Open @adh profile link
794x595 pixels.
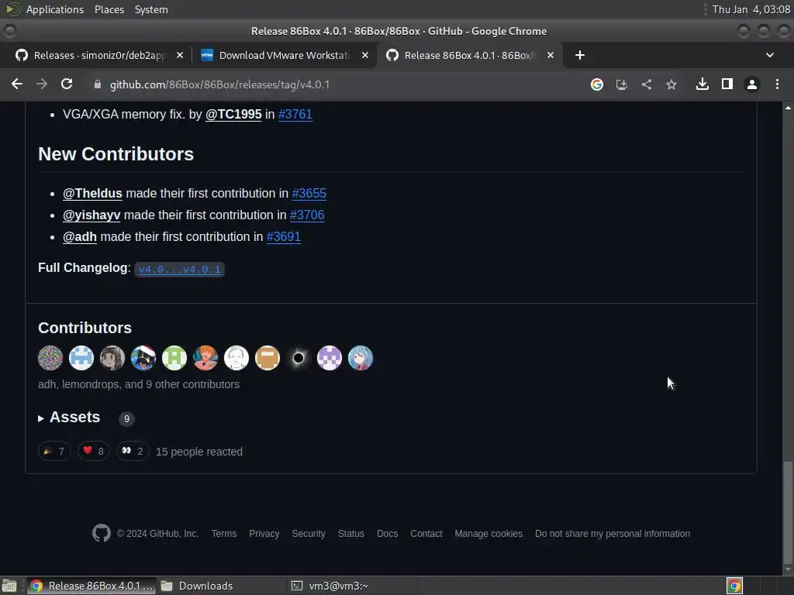pyautogui.click(x=80, y=237)
